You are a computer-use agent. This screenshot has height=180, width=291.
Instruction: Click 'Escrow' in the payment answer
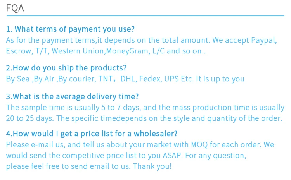pyautogui.click(x=17, y=51)
